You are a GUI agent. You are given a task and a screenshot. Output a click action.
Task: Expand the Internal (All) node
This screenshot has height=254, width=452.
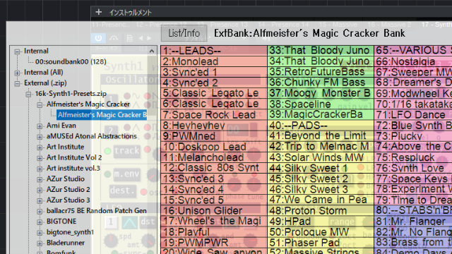[17, 73]
